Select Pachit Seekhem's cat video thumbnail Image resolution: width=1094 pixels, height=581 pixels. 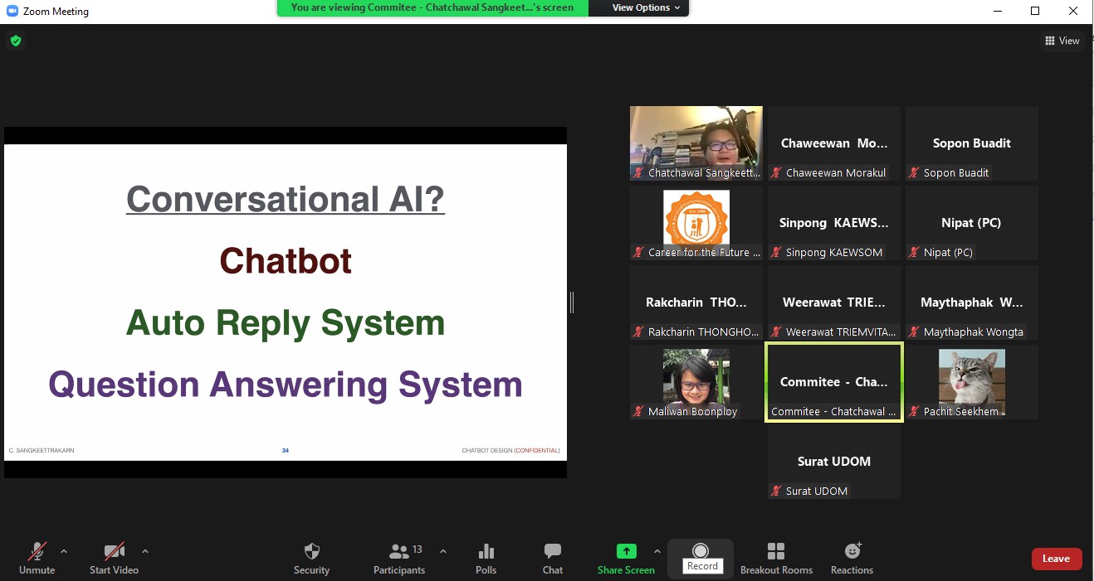pyautogui.click(x=971, y=382)
